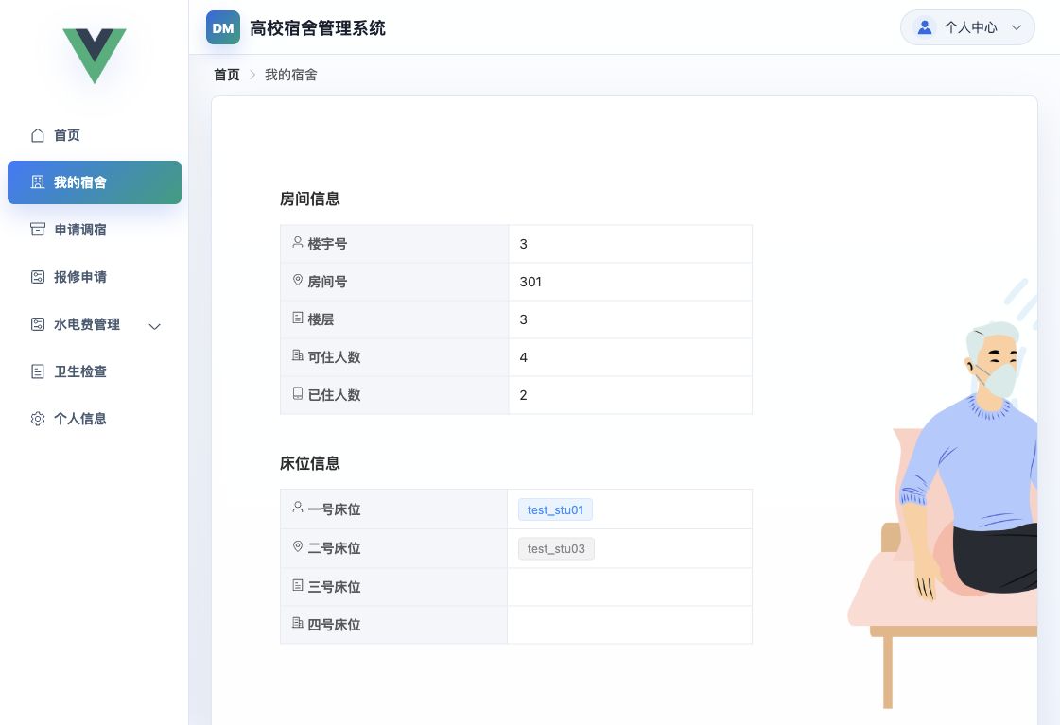Click 可住人数 value 4
1060x725 pixels.
coord(523,357)
